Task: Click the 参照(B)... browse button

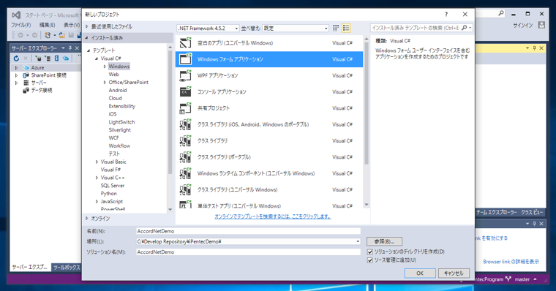Action: tap(384, 241)
